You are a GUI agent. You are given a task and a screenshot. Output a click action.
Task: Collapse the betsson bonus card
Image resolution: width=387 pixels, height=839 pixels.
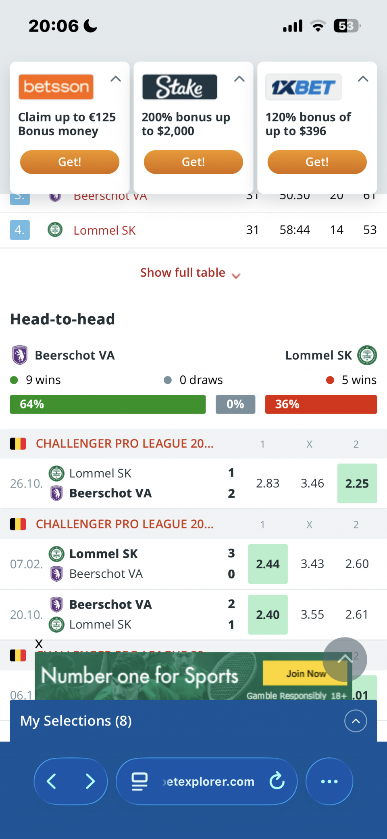(116, 79)
